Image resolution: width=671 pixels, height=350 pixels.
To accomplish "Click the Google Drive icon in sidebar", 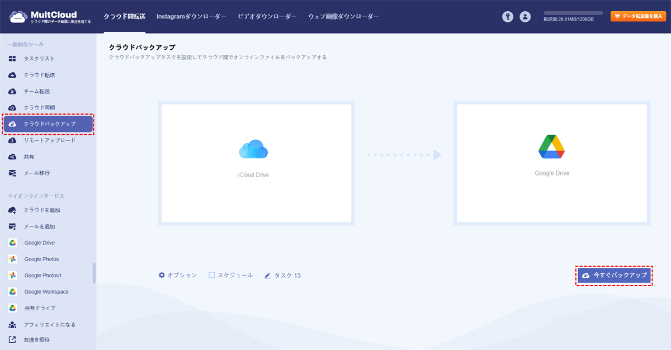I will click(12, 243).
